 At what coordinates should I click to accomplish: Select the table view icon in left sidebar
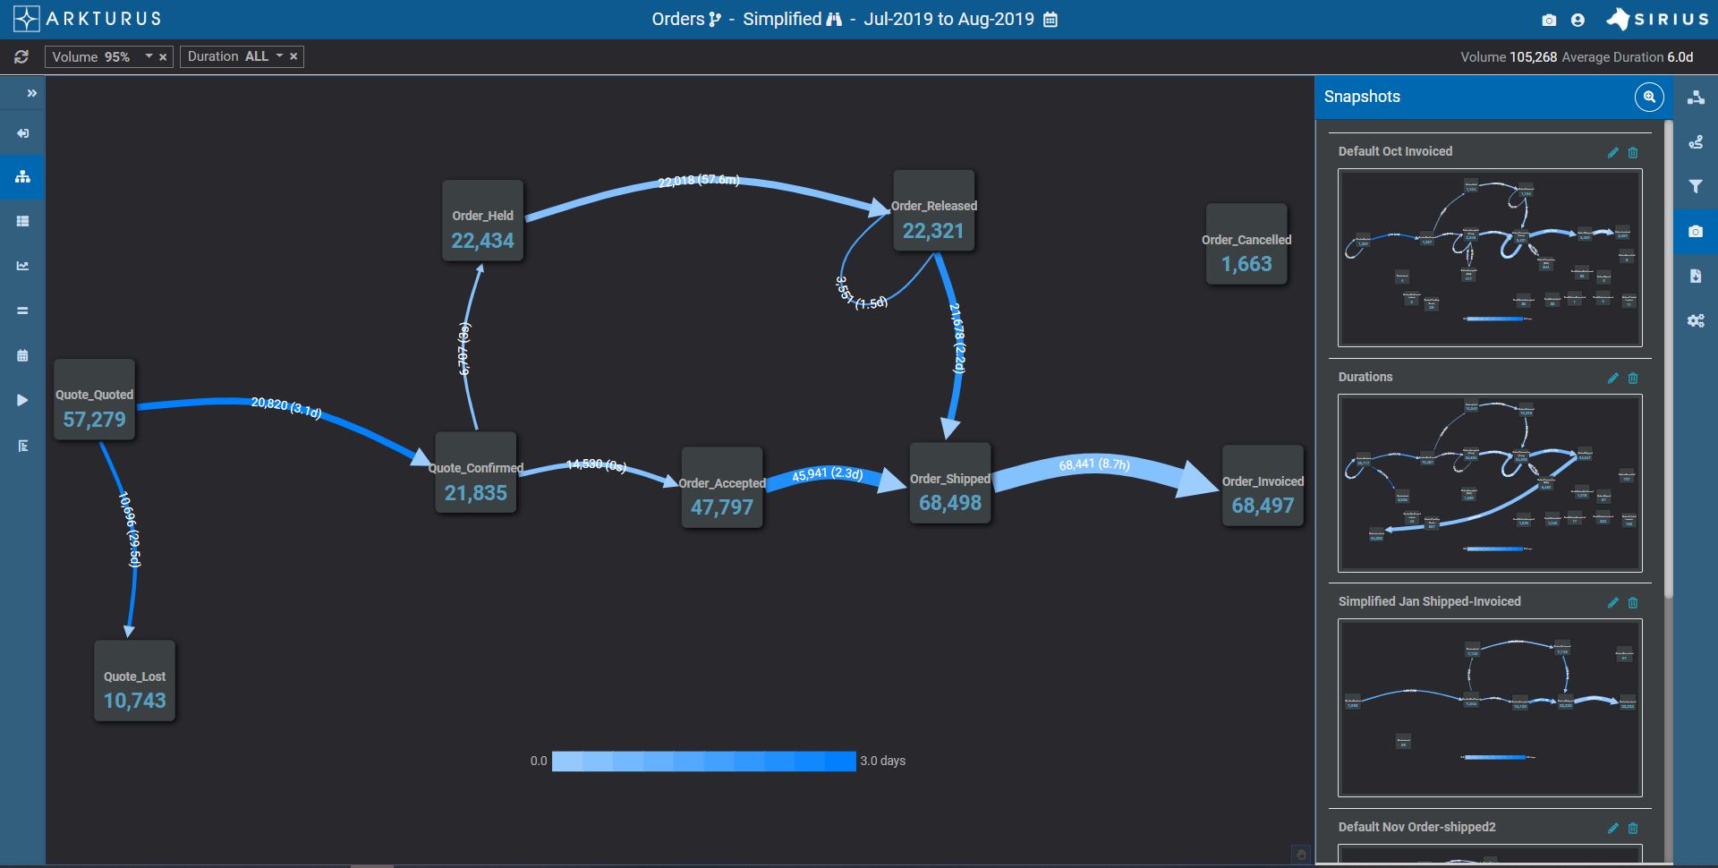(22, 221)
